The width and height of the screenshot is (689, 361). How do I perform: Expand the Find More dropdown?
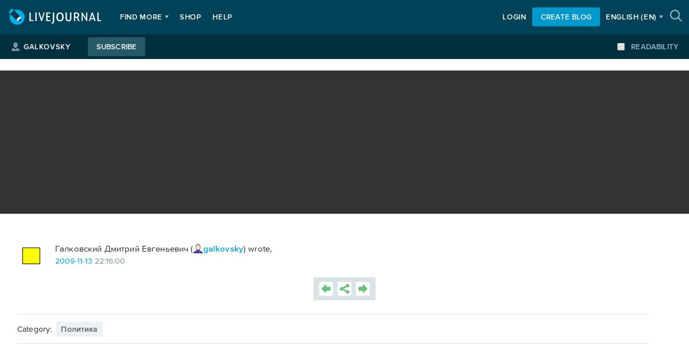[144, 17]
